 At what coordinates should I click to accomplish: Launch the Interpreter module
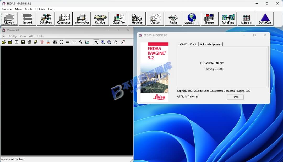click(x=82, y=19)
